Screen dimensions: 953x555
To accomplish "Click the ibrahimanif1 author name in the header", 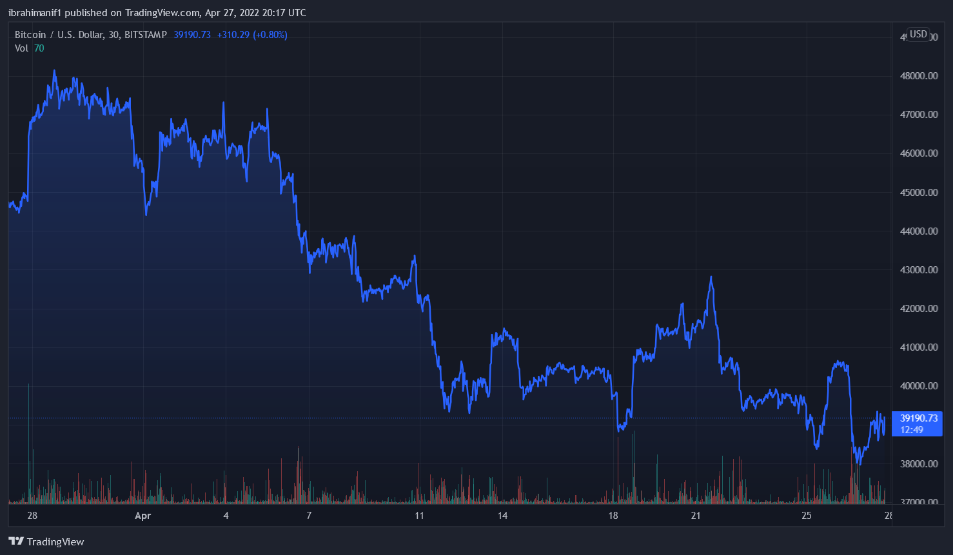I will [x=35, y=13].
